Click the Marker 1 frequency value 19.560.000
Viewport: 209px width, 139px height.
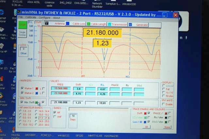point(61,88)
